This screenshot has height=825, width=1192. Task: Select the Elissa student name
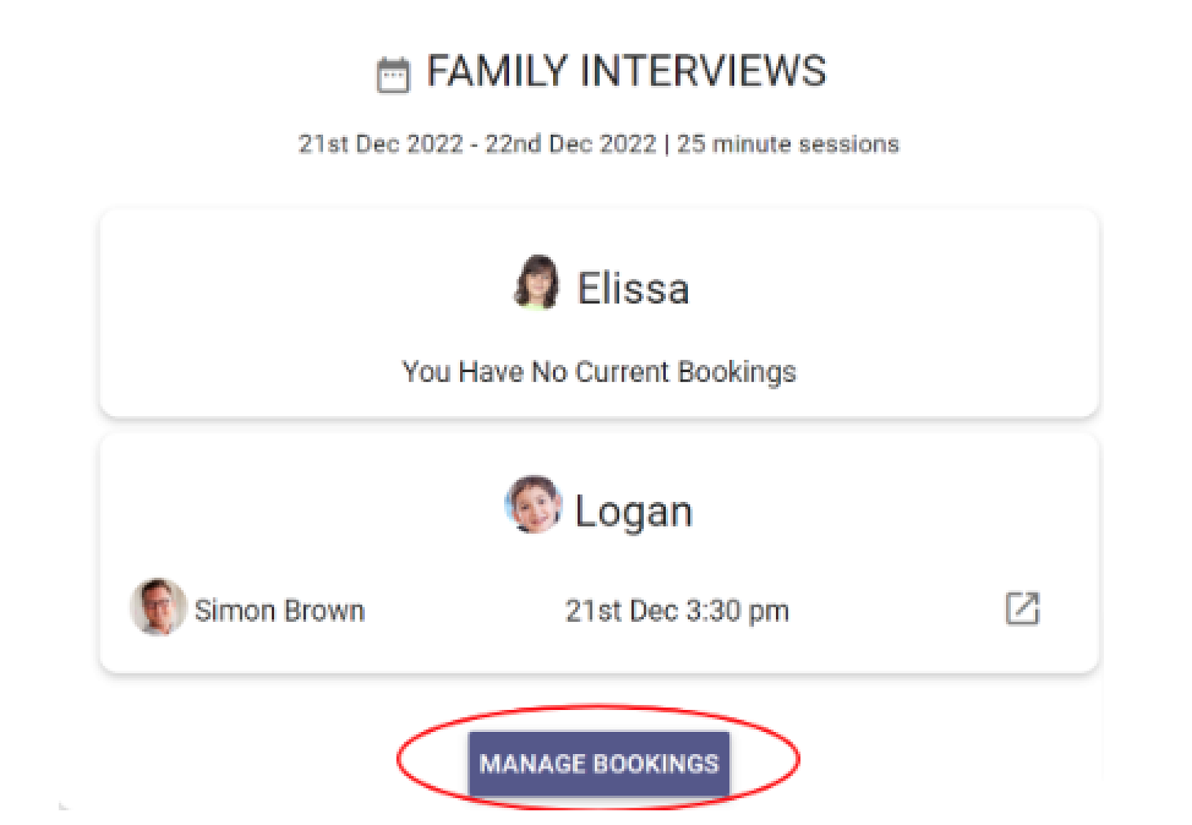coord(633,289)
